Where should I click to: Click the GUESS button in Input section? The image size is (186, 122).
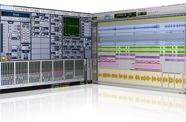[19, 32]
